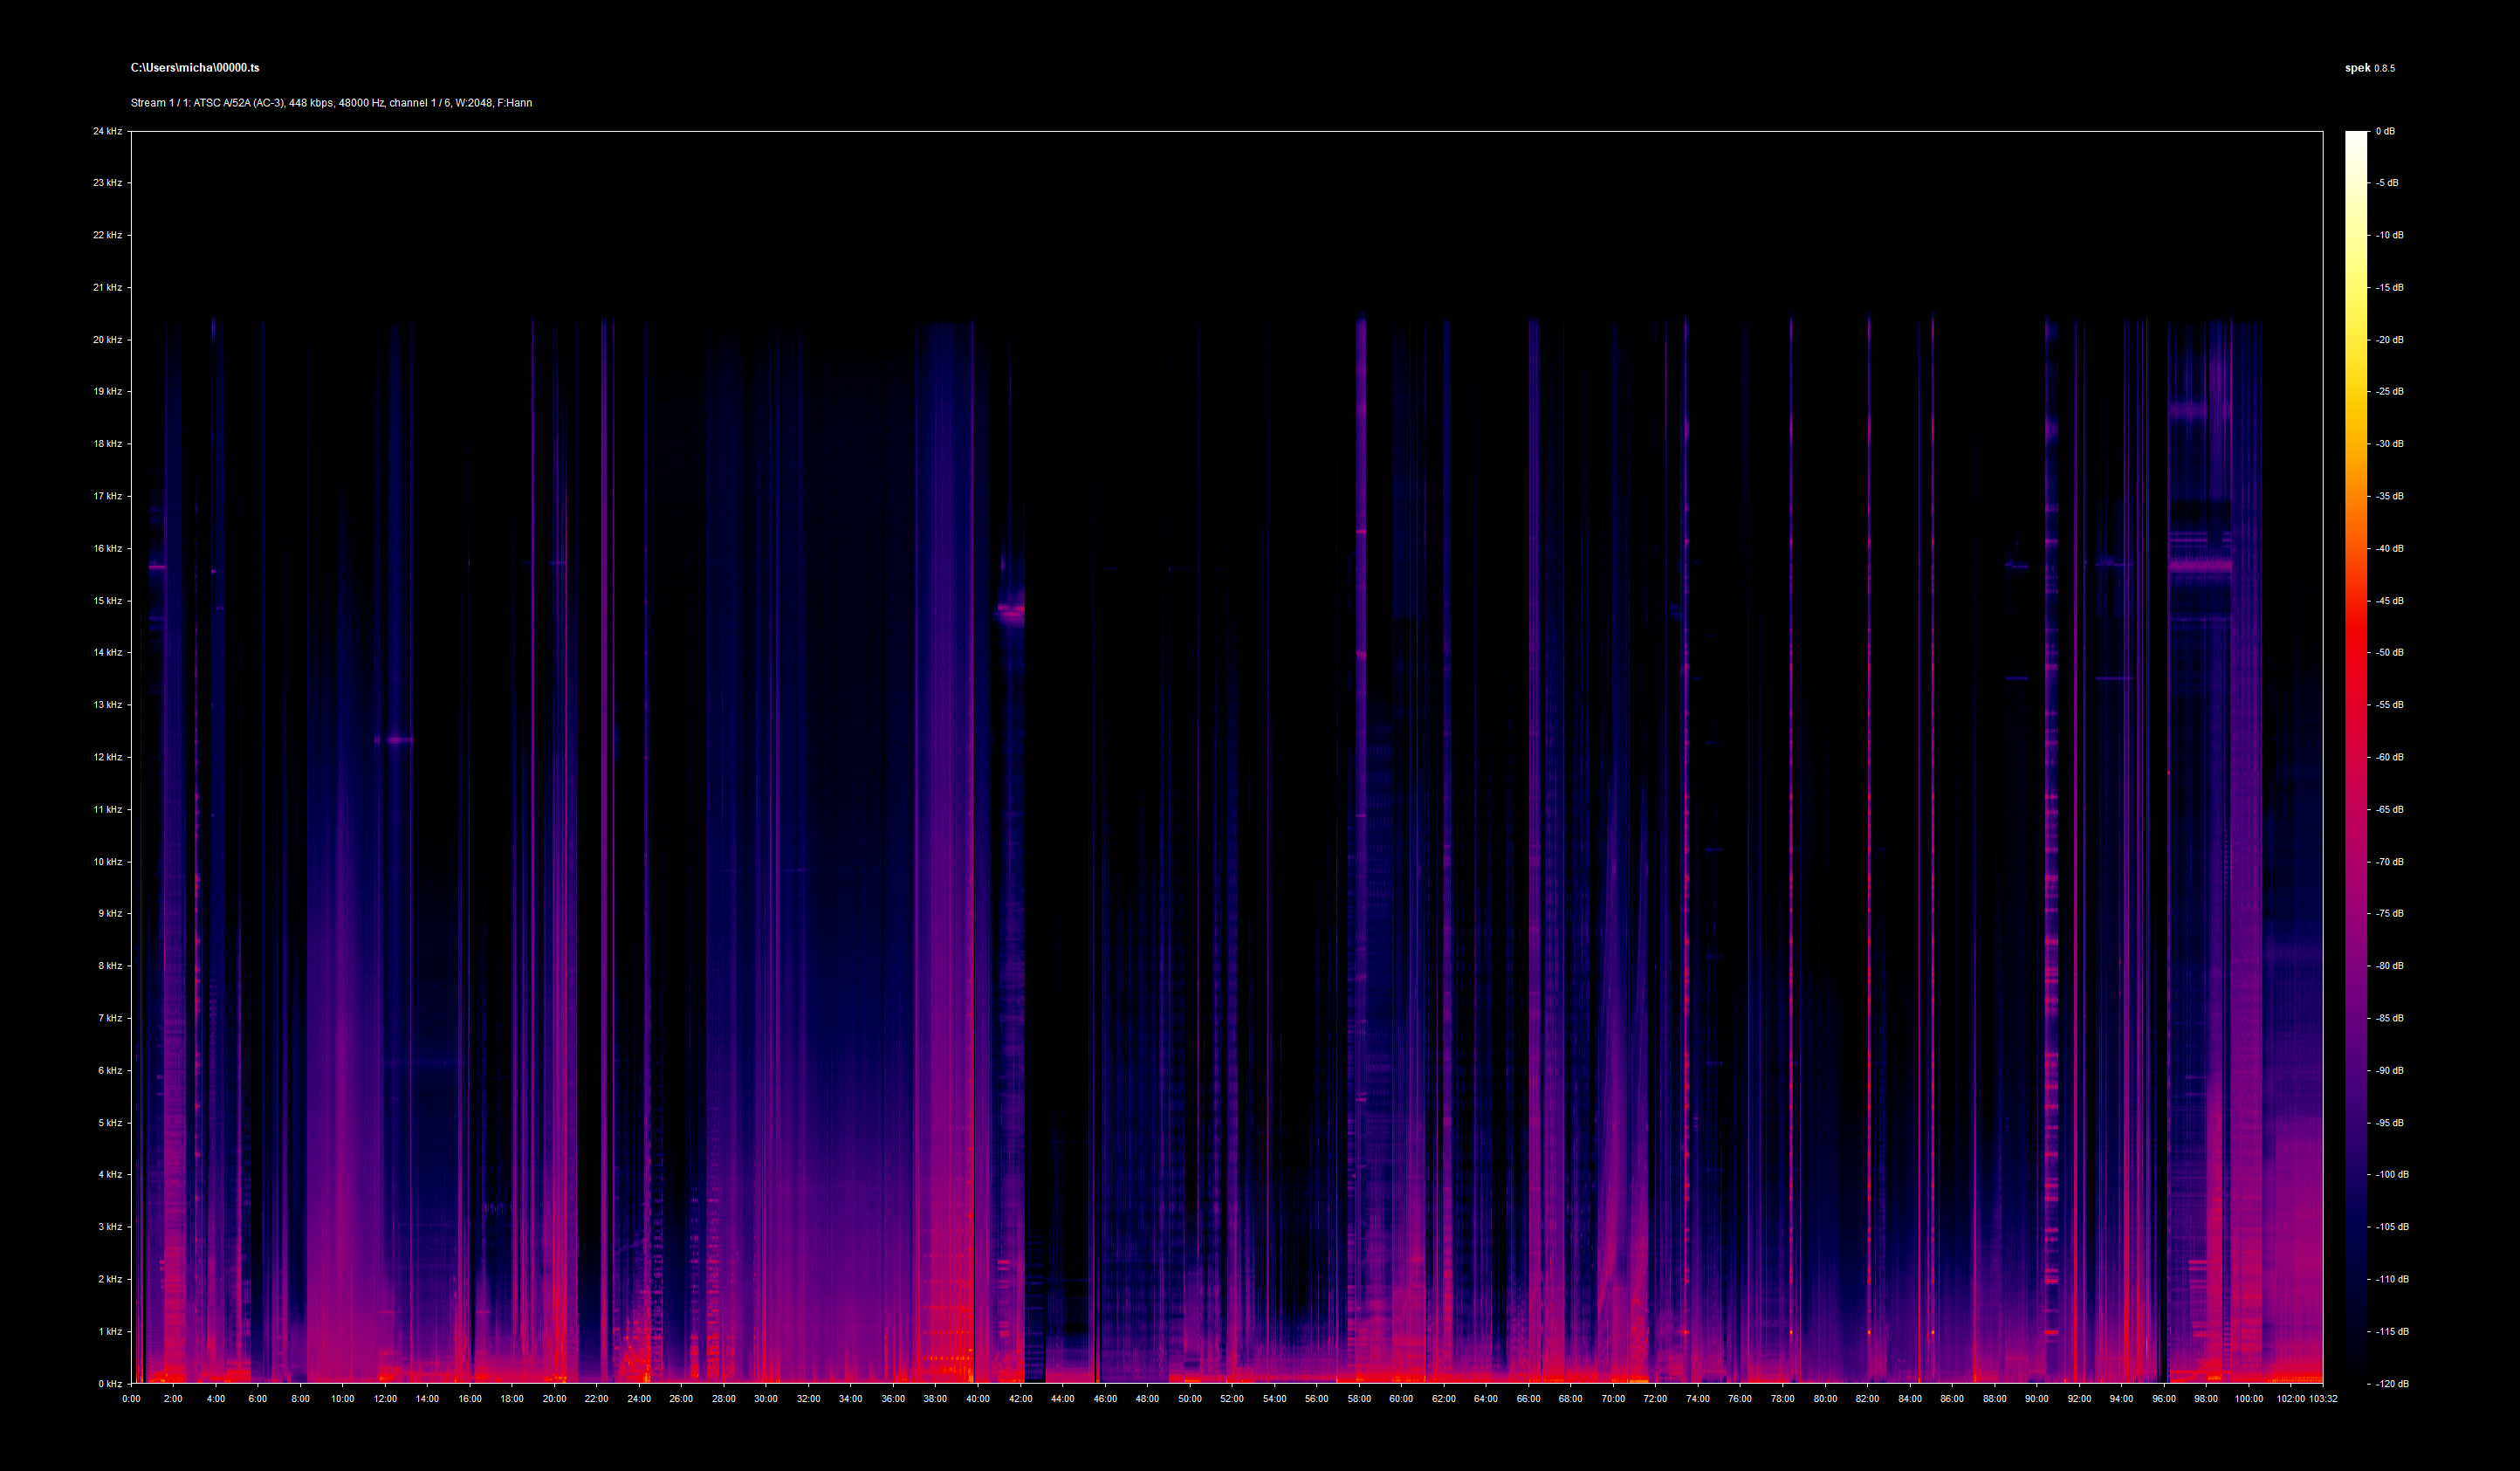This screenshot has width=2520, height=1471.
Task: Click the 82:00 time axis marker
Action: (1867, 1399)
